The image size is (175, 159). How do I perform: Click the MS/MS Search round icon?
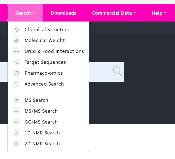click(x=17, y=111)
